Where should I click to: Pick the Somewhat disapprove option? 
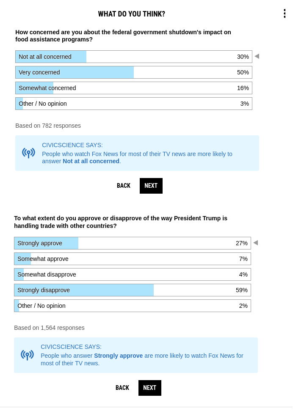[x=133, y=274]
